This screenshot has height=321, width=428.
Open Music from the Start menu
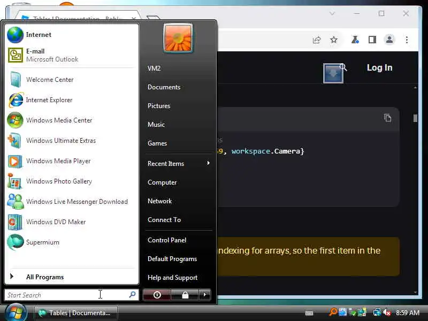pyautogui.click(x=156, y=125)
